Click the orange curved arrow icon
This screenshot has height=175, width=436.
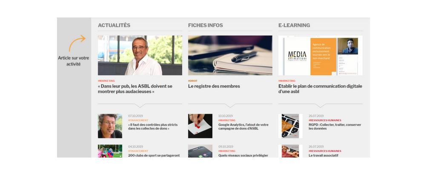(x=77, y=43)
